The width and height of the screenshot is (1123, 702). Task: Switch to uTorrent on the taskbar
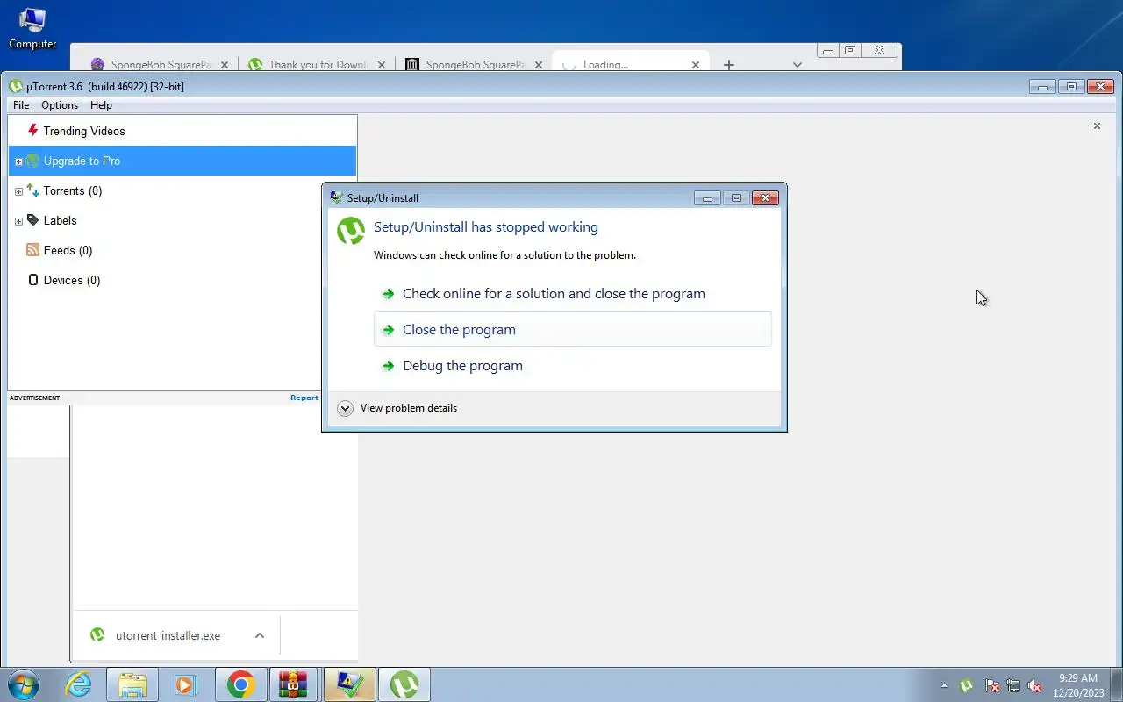pyautogui.click(x=404, y=684)
